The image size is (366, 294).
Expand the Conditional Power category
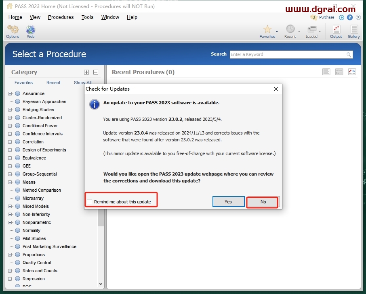[x=10, y=126]
